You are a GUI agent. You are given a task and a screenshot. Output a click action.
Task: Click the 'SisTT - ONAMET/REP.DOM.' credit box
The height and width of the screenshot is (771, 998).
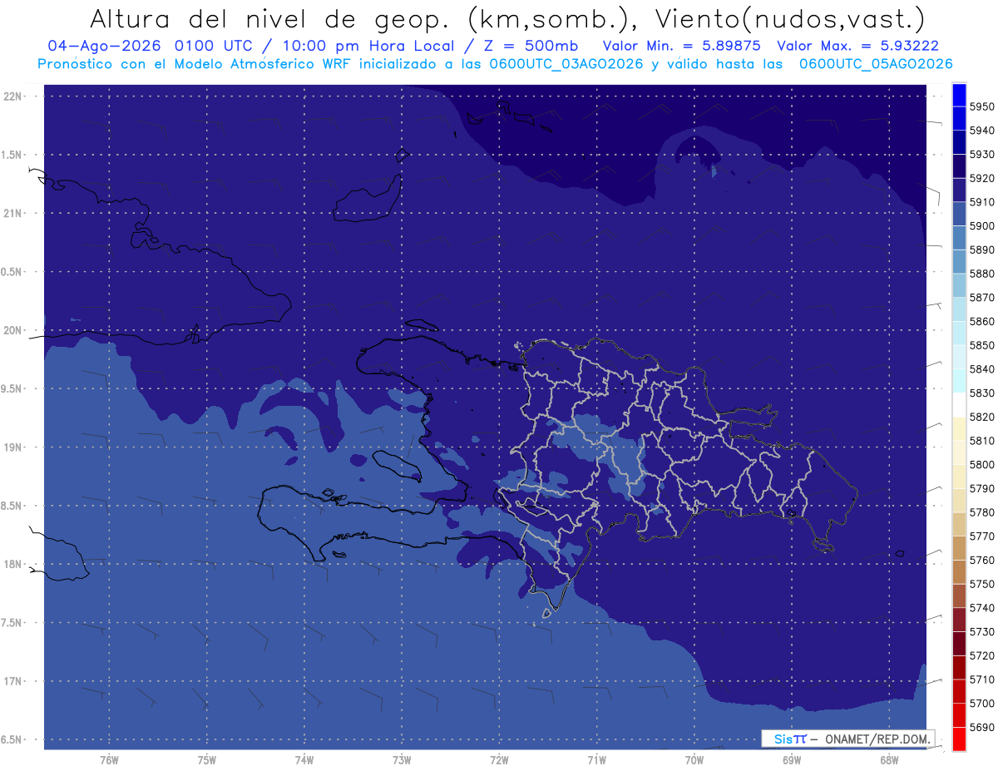click(x=847, y=739)
